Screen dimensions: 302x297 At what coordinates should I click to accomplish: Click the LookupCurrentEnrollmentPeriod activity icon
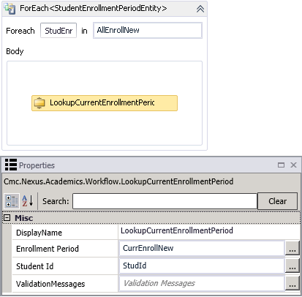click(39, 103)
